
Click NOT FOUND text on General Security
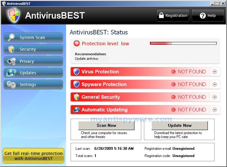tap(192, 97)
